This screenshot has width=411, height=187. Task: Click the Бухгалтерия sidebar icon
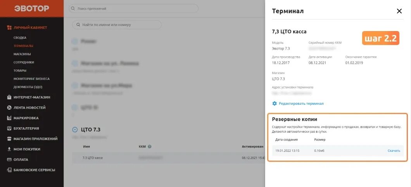(x=9, y=128)
